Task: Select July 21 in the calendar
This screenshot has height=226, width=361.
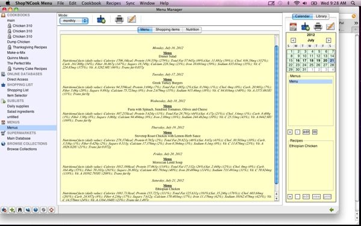Action: click(x=332, y=60)
